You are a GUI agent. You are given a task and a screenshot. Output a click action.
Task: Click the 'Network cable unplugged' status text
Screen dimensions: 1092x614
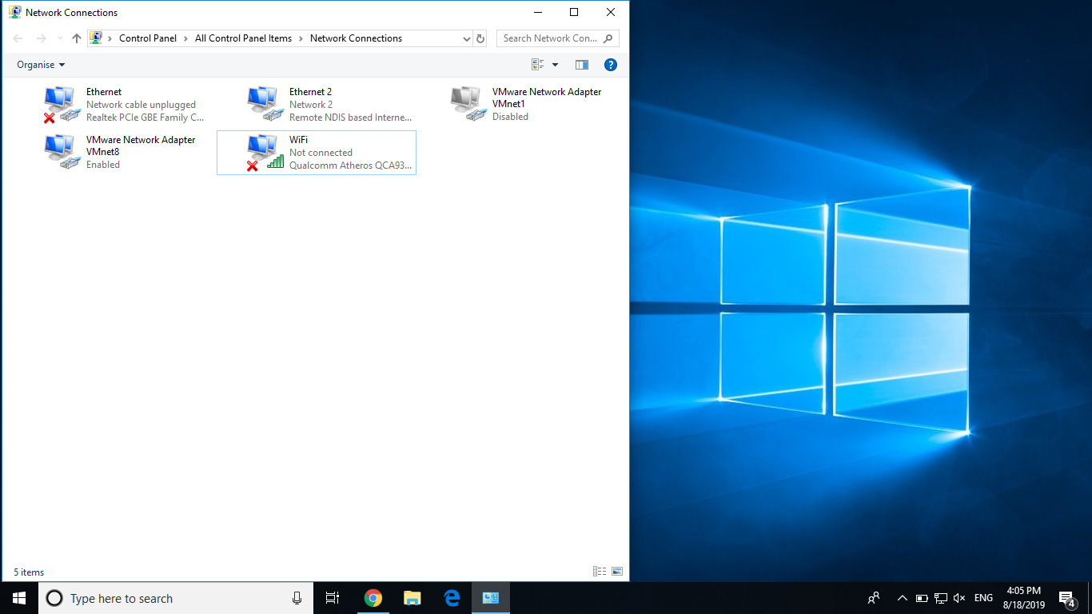(x=141, y=105)
